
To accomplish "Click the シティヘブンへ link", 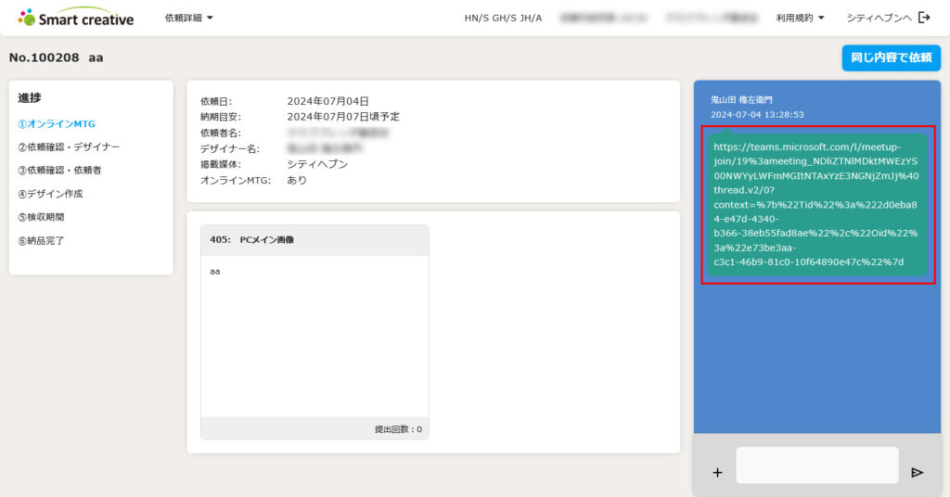I will tap(879, 19).
